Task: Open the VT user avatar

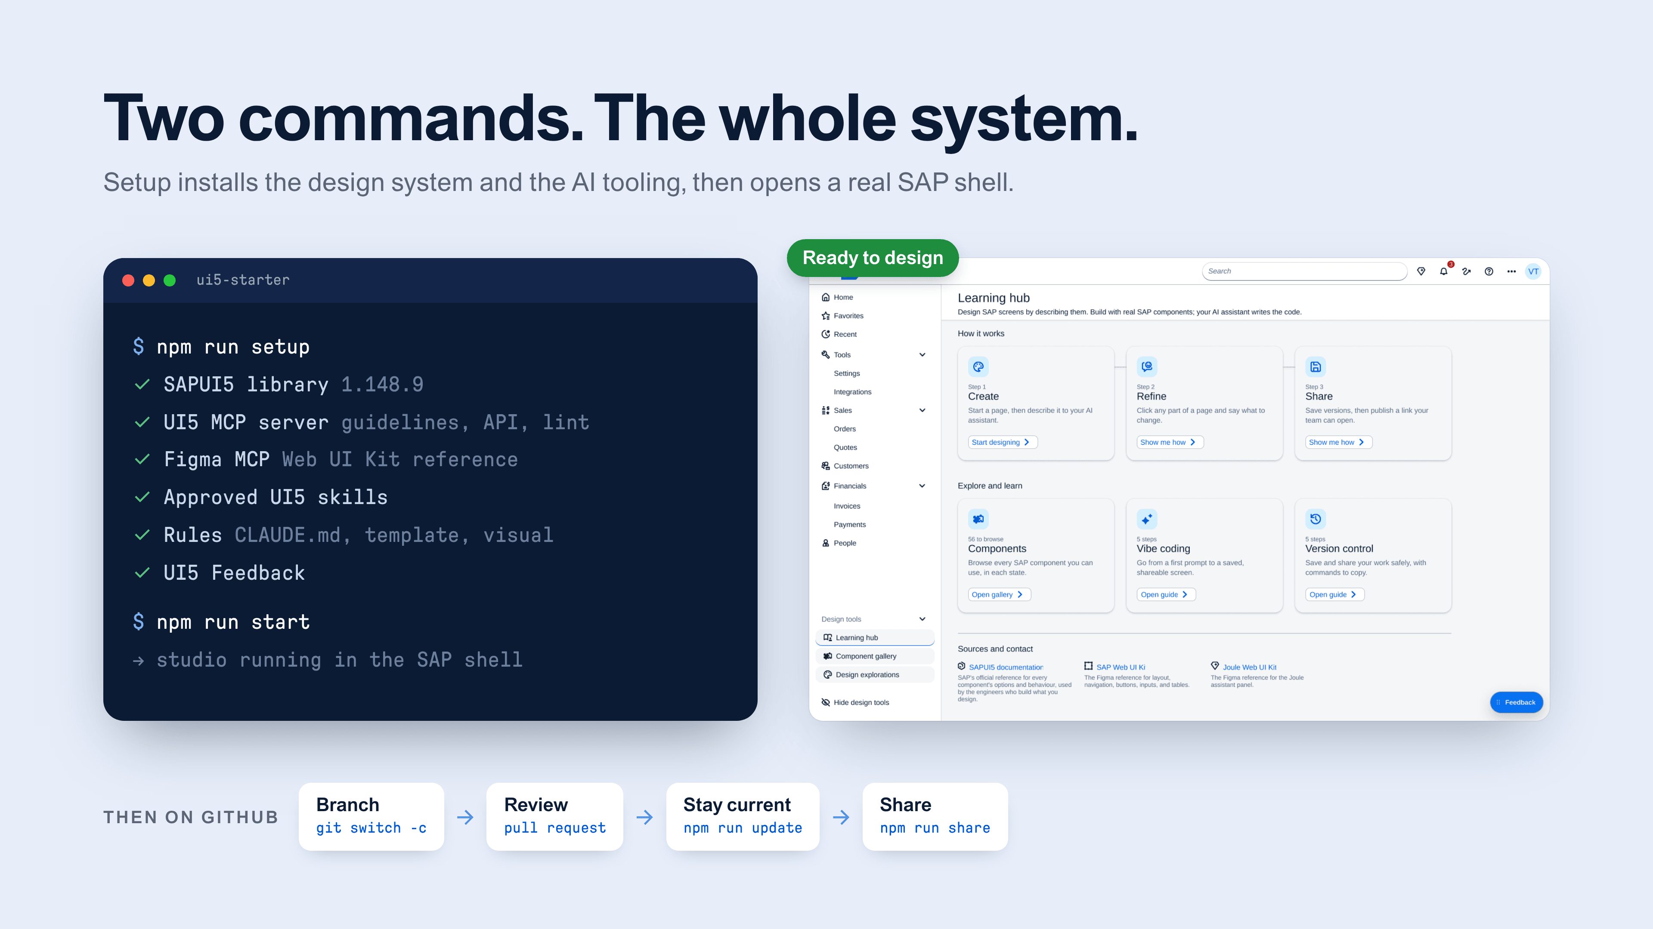Action: [1533, 271]
